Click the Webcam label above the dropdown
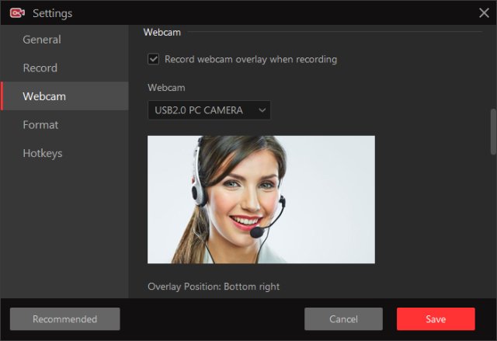497x341 pixels. [x=166, y=88]
